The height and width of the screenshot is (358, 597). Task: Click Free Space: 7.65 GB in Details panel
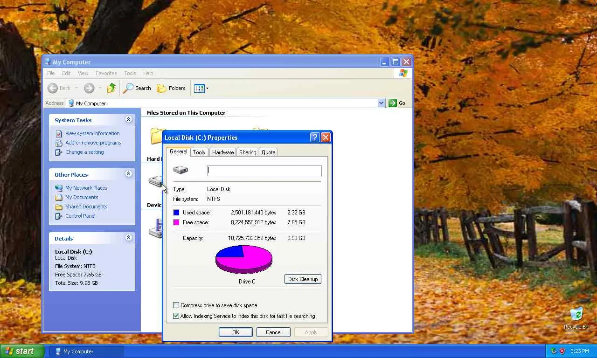click(x=78, y=275)
